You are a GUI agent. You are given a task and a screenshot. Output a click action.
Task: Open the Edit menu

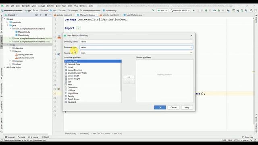pos(12,6)
